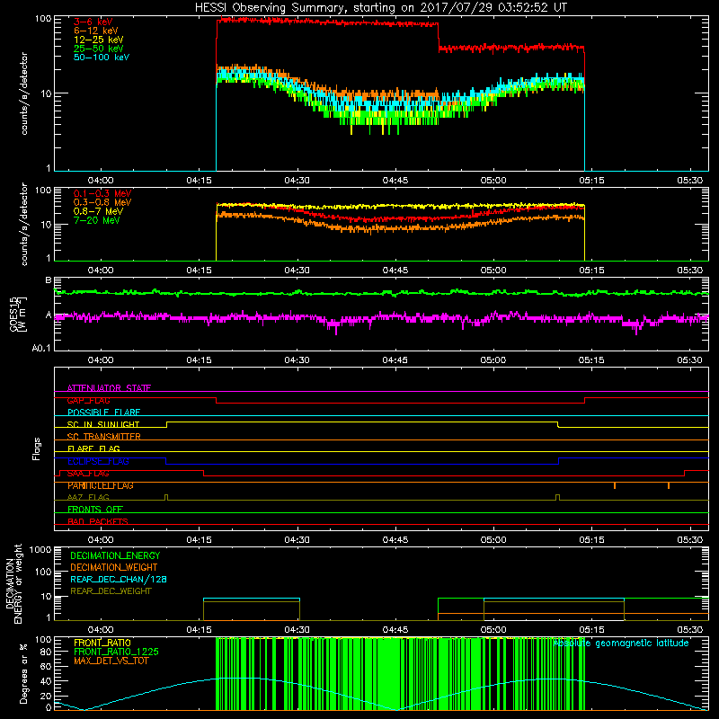Click the MAX_DET_VS_TOT legend entry
This screenshot has height=719, width=719.
tap(111, 661)
